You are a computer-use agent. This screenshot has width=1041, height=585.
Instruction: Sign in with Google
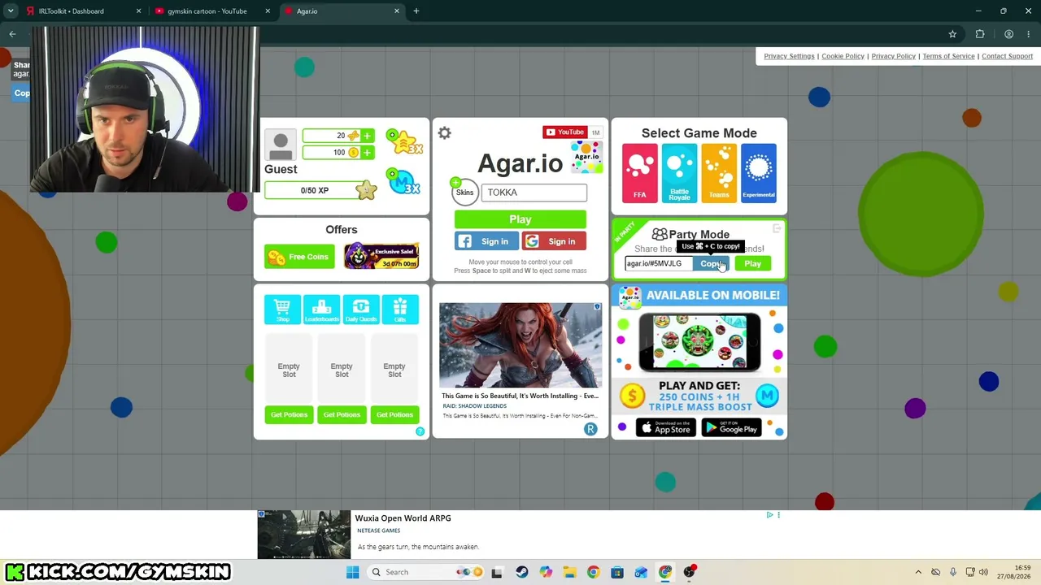554,241
